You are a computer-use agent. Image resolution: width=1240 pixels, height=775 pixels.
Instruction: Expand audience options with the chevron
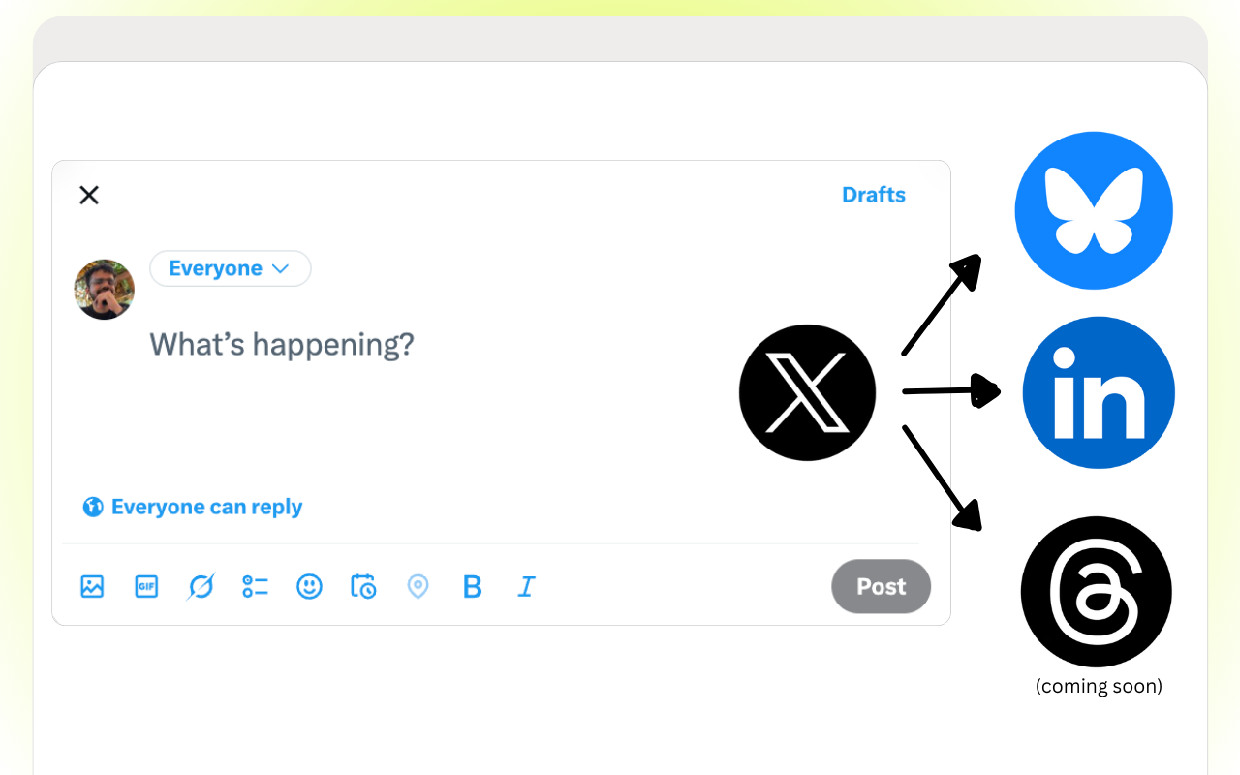283,268
